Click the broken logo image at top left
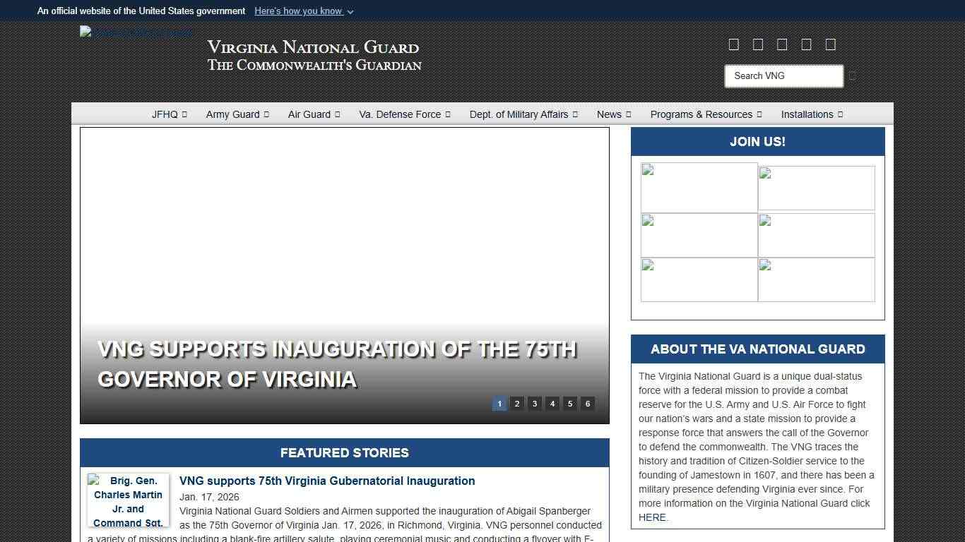 136,32
